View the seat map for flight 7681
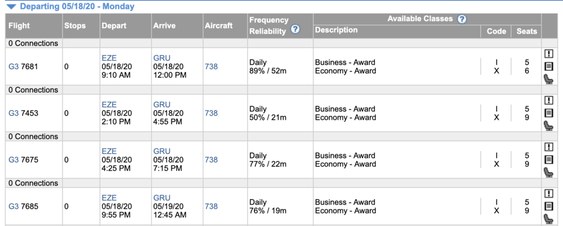Screen dimensions: 563x226 [549, 79]
